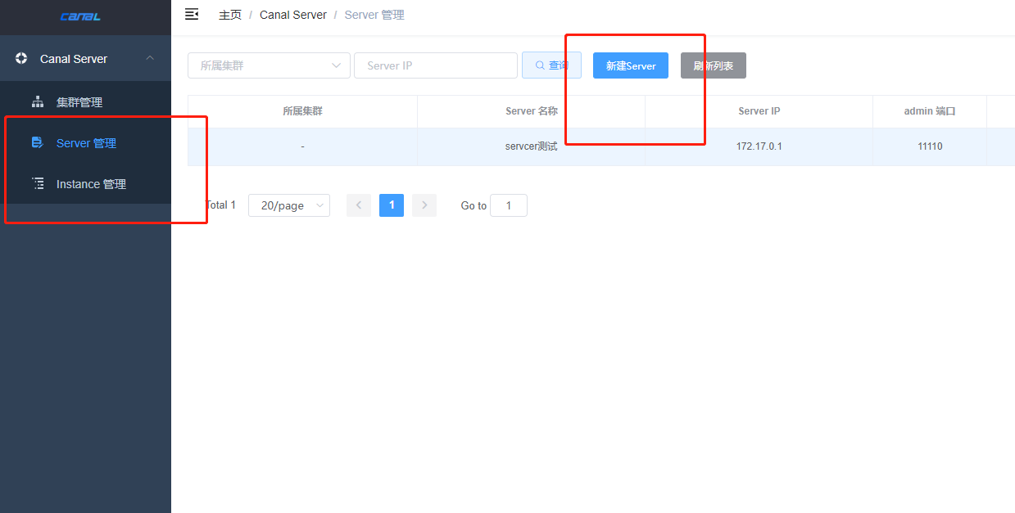1015x513 pixels.
Task: Click the Canal Server lifebuoy icon
Action: 21,58
